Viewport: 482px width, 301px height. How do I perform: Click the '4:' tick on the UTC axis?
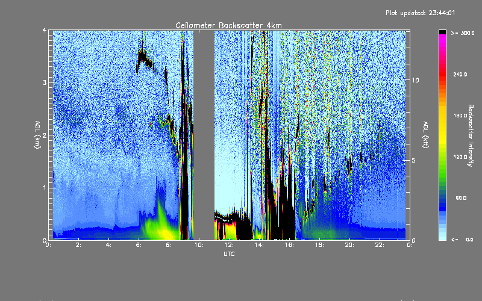pyautogui.click(x=109, y=245)
